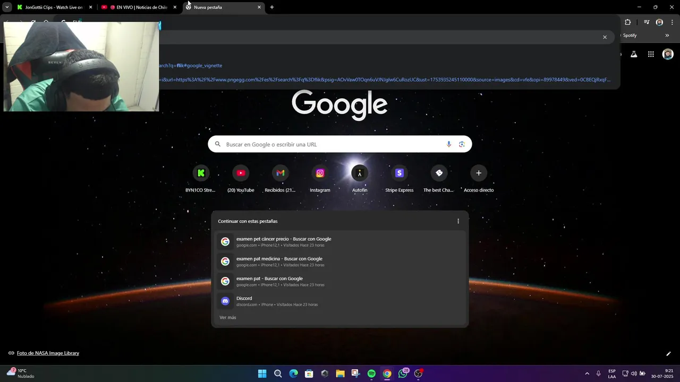
Task: Open Chrome profile avatar in toolbar
Action: click(659, 22)
